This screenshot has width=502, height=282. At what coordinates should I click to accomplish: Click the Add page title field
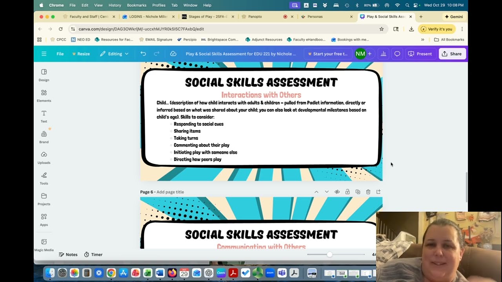pos(170,192)
